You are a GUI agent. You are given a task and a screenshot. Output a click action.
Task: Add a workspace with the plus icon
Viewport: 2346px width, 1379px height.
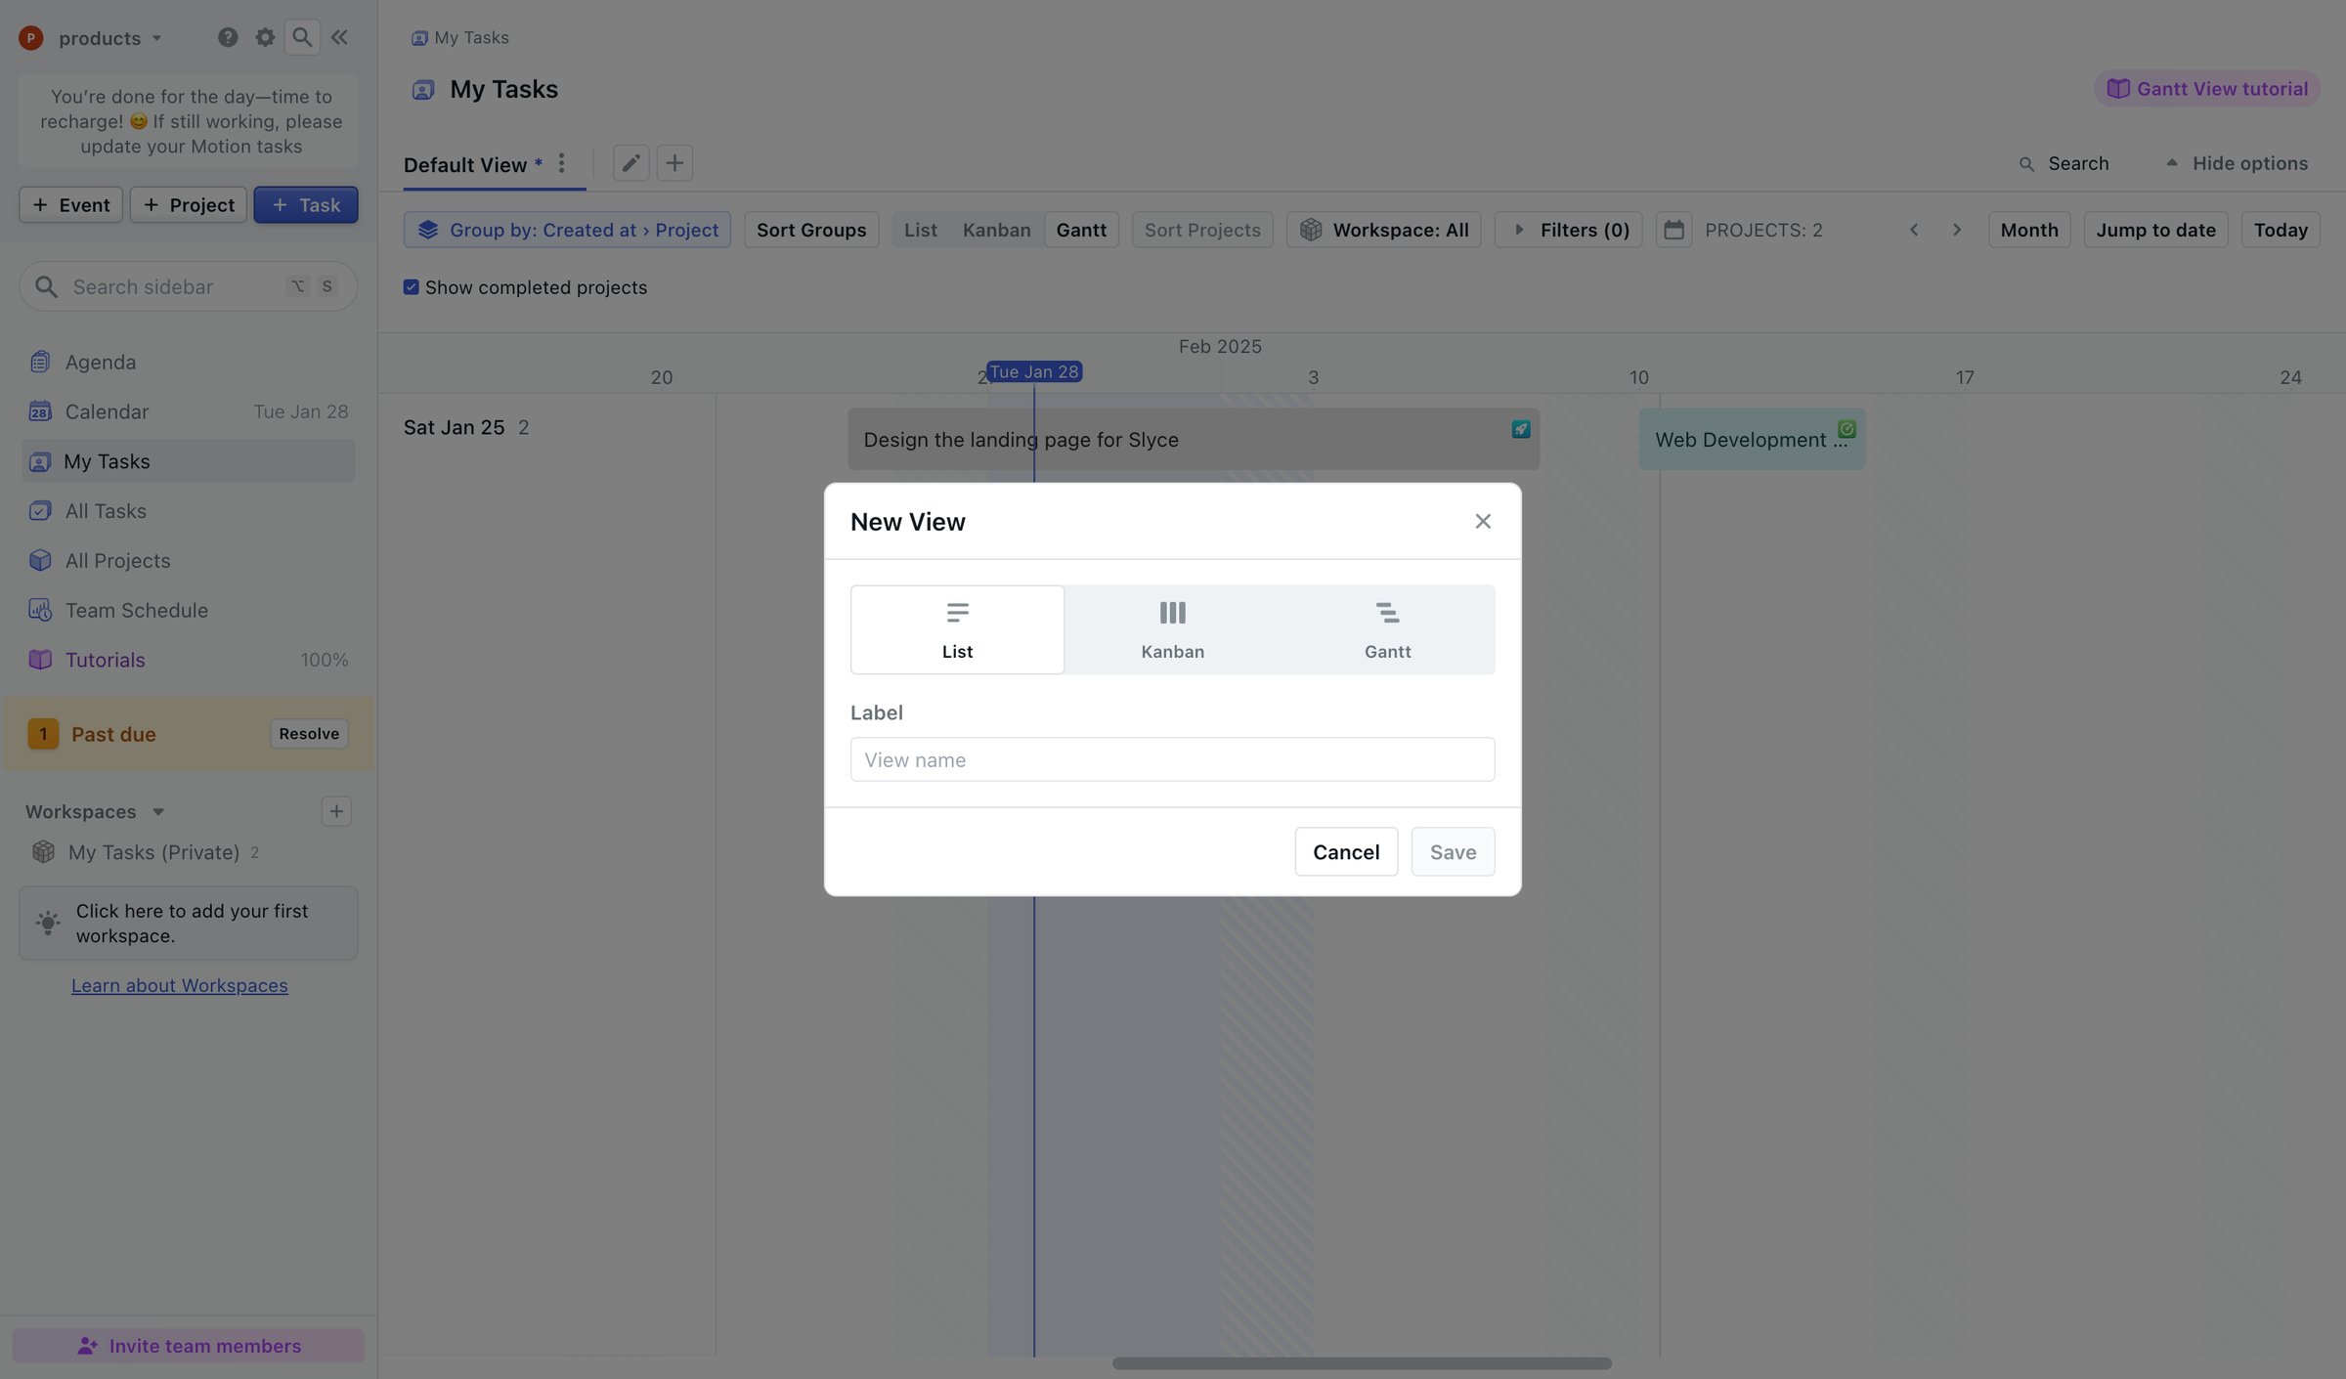tap(336, 811)
